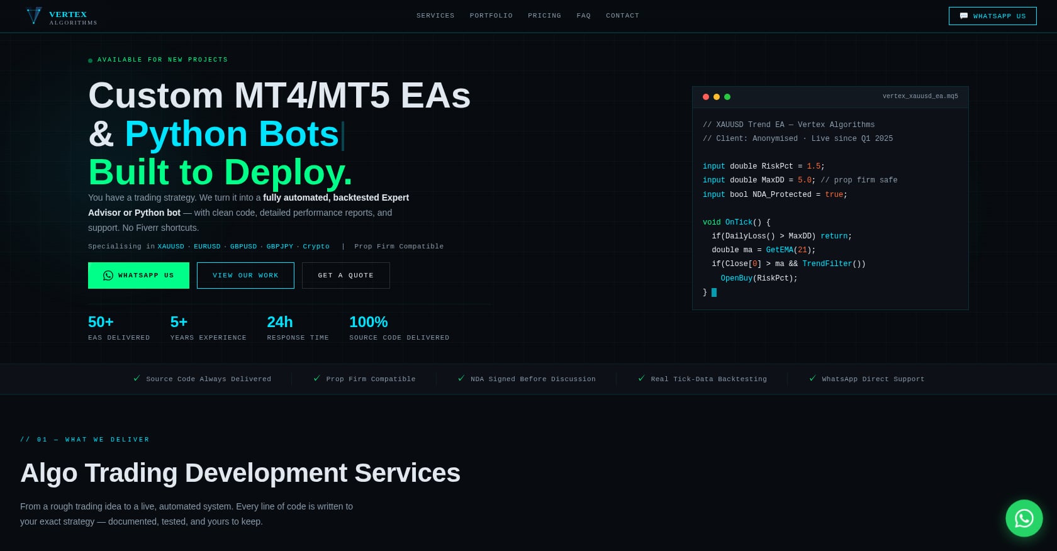Click the input double MaxDD code line
Image resolution: width=1057 pixels, height=551 pixels.
pos(800,181)
